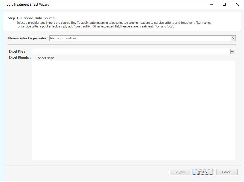
Task: Click the 'Excel File :' label
Action: click(17, 52)
